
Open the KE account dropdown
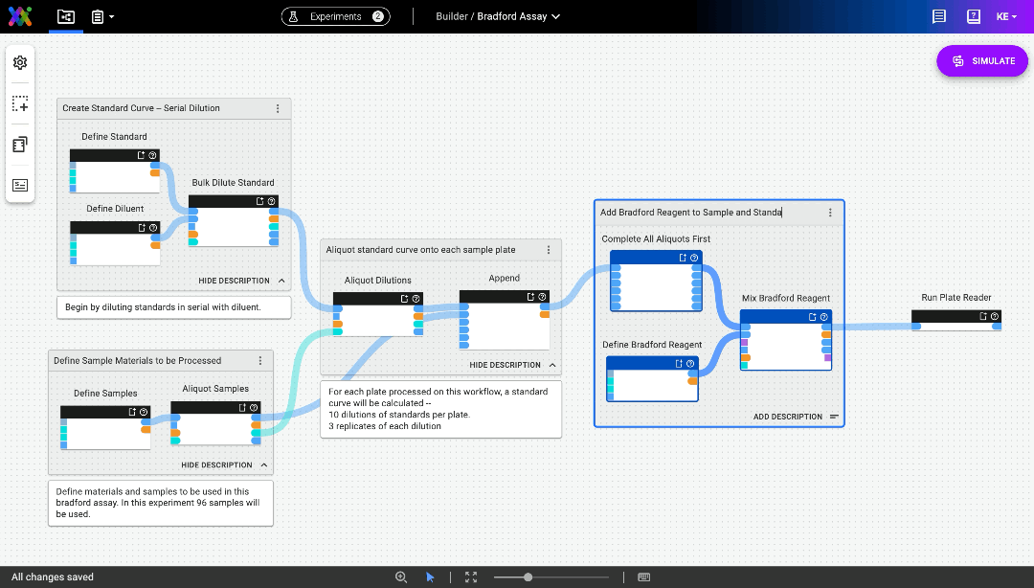pyautogui.click(x=1007, y=16)
